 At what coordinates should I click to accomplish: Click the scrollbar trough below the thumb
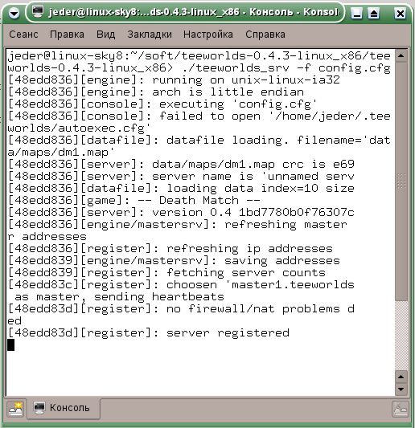click(401, 336)
